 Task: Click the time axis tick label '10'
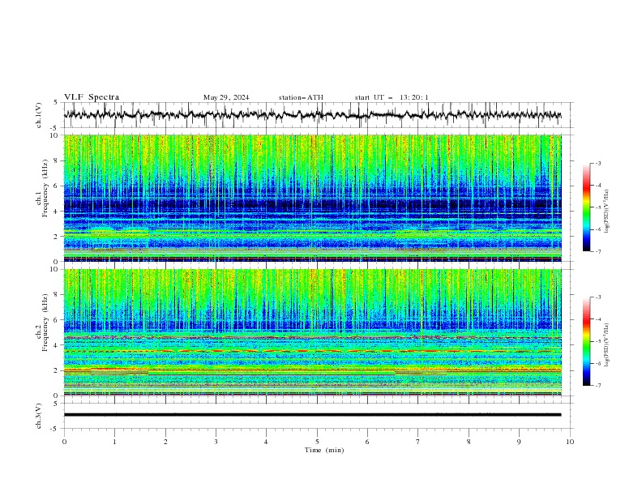click(x=570, y=442)
